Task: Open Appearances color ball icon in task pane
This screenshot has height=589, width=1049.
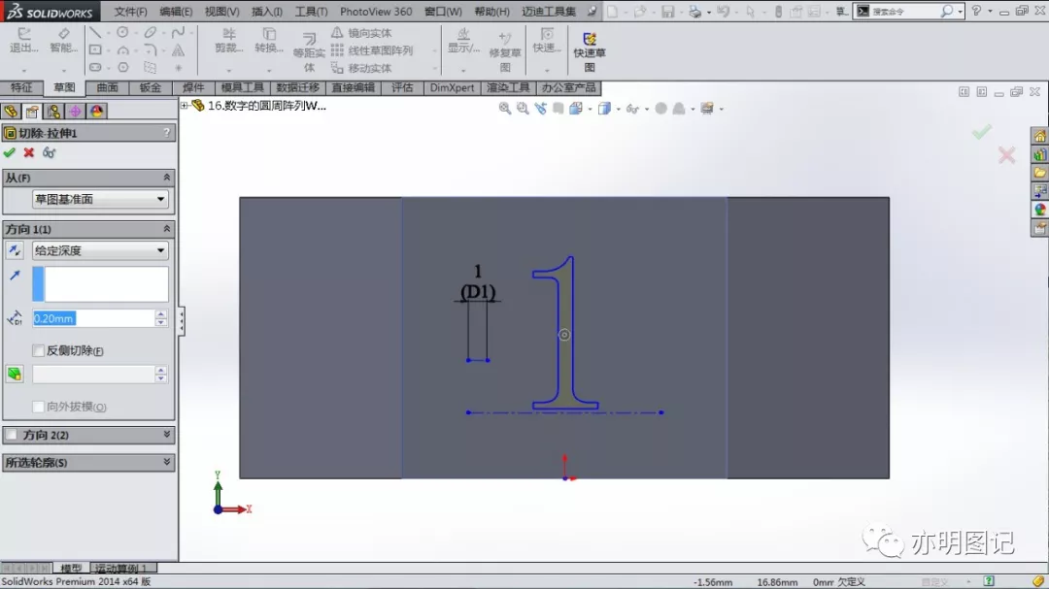Action: [x=1039, y=210]
